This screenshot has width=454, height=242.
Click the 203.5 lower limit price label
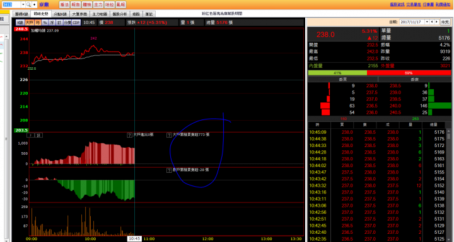coord(21,130)
